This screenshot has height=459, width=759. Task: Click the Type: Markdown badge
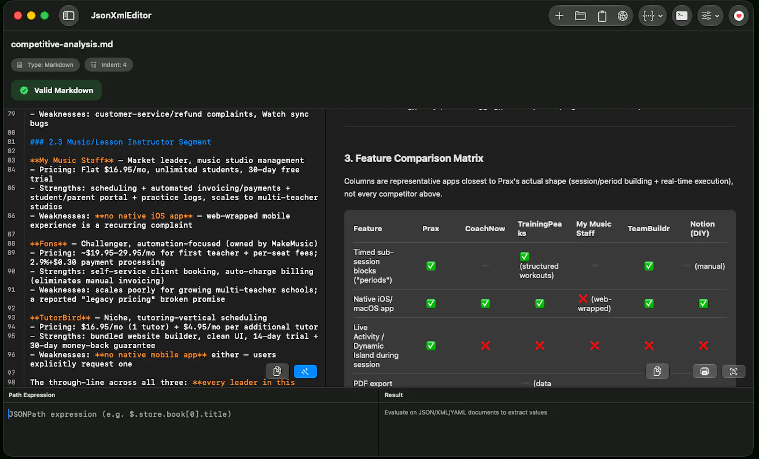pos(45,65)
